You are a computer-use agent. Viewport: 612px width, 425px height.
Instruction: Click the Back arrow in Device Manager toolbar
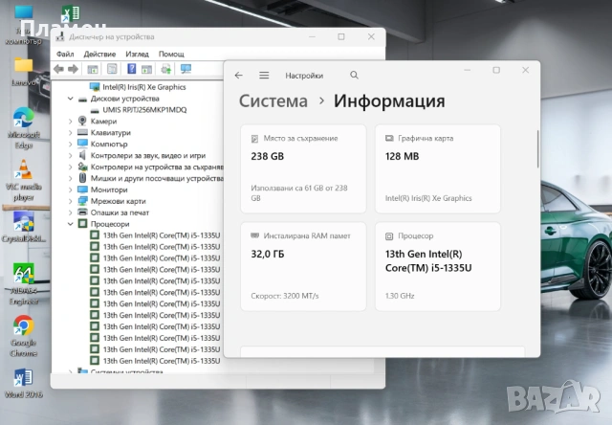pos(59,69)
